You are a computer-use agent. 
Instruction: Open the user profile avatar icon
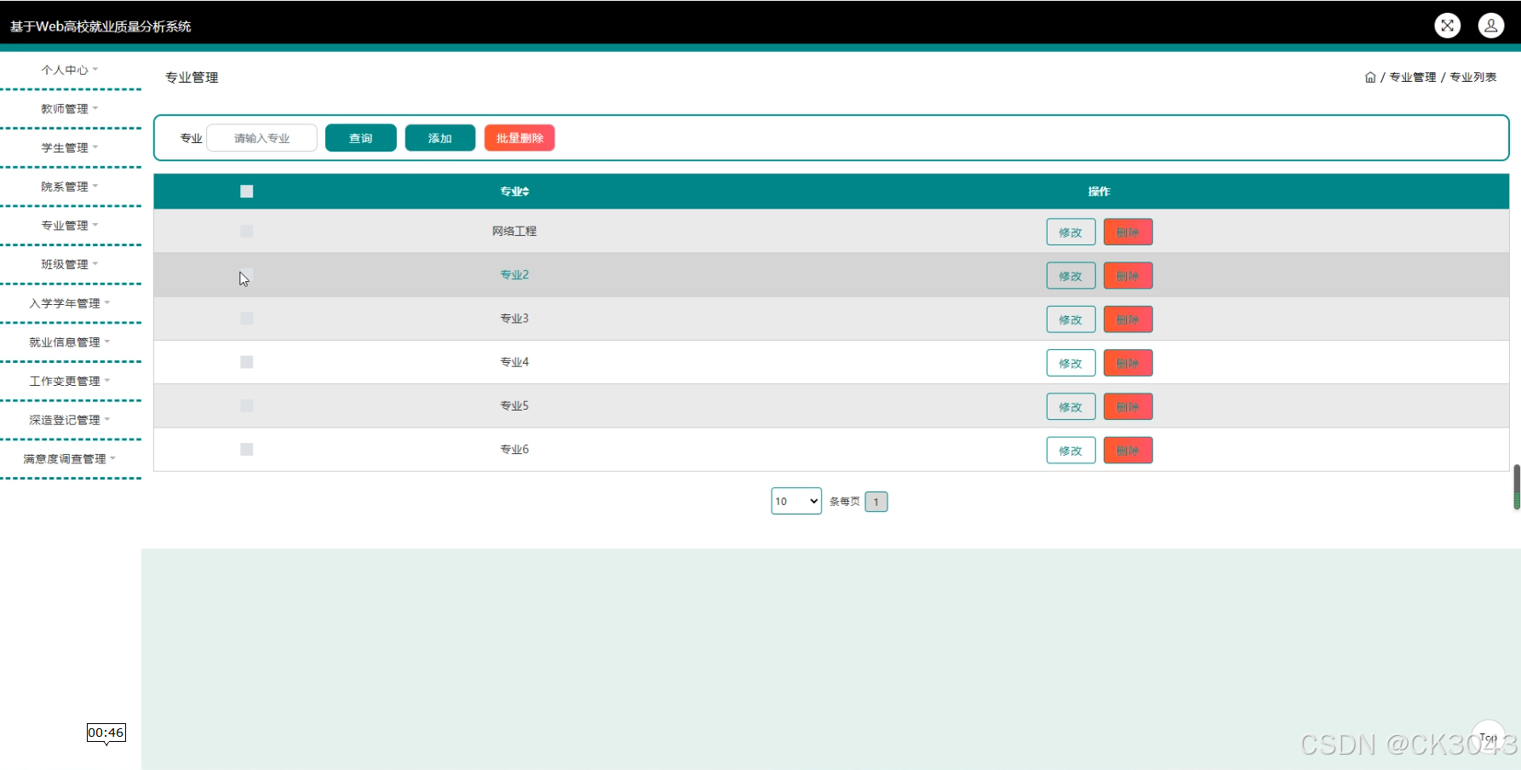1491,26
